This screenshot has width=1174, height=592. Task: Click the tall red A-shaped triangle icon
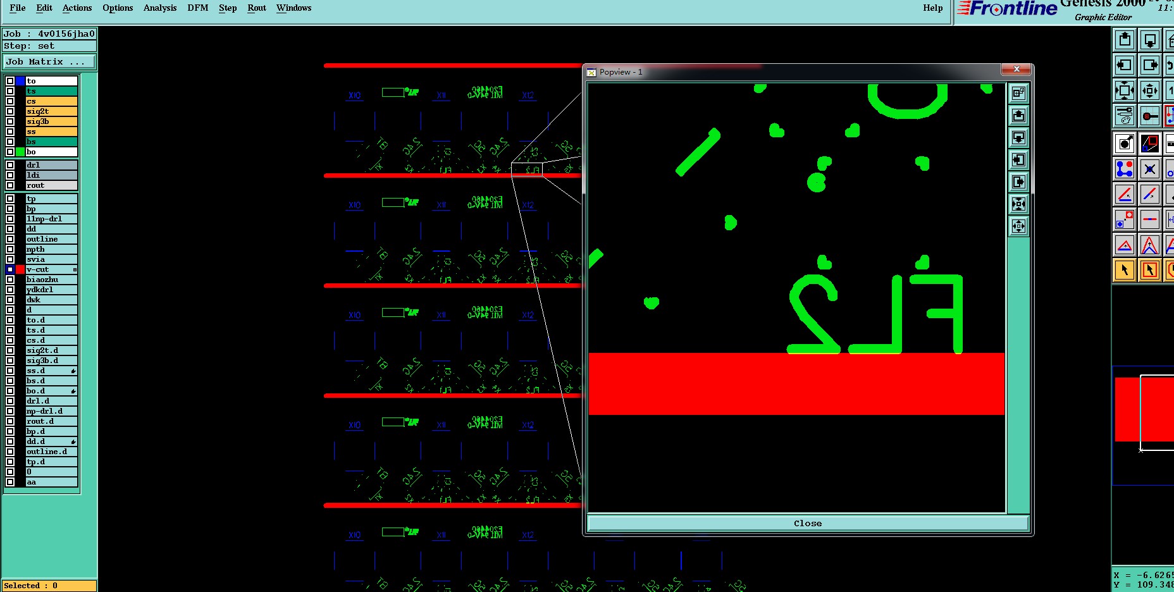(1150, 245)
